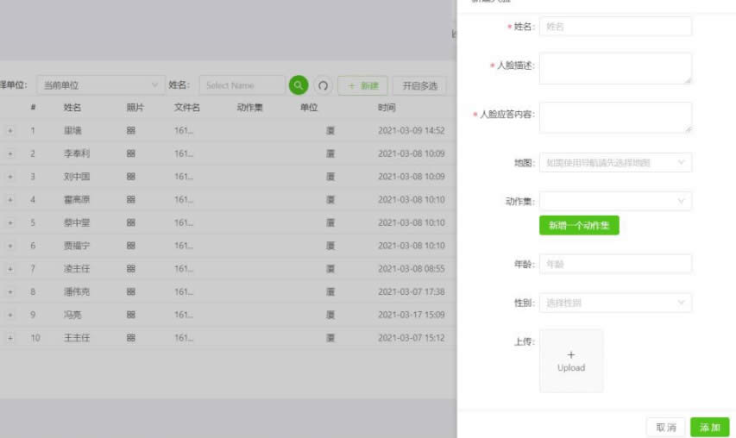
Task: Expand row 8 using plus toggle
Action: point(10,291)
